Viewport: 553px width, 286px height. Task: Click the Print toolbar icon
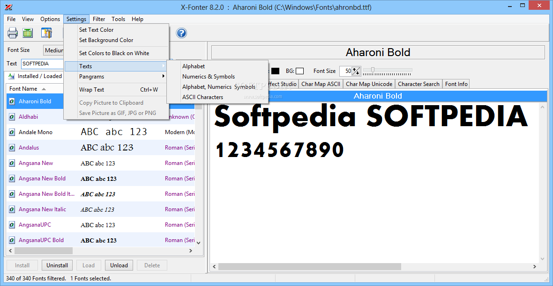13,33
